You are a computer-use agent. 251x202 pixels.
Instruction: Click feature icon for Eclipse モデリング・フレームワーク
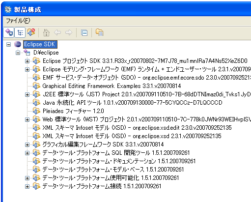click(x=36, y=69)
